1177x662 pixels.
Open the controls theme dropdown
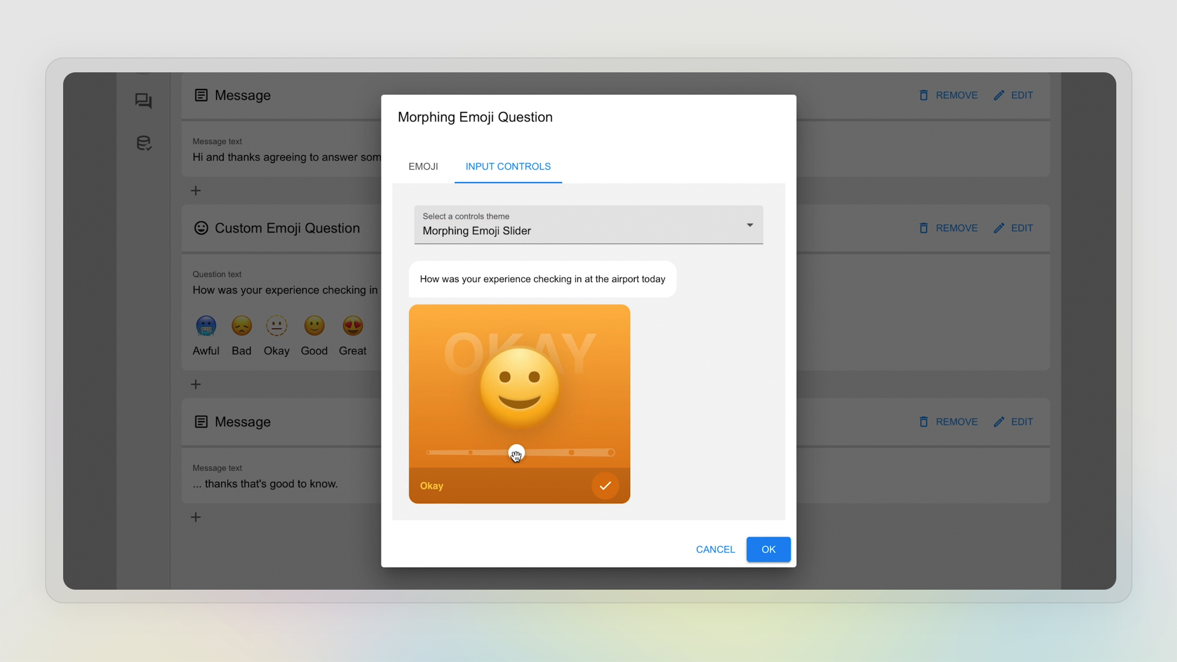588,225
